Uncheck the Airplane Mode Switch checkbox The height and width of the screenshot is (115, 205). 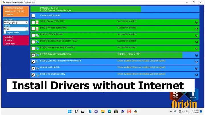pos(33,68)
